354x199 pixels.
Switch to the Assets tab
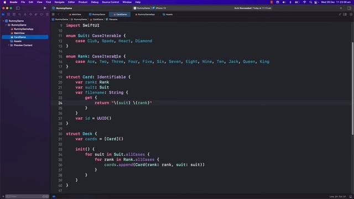coord(168,14)
